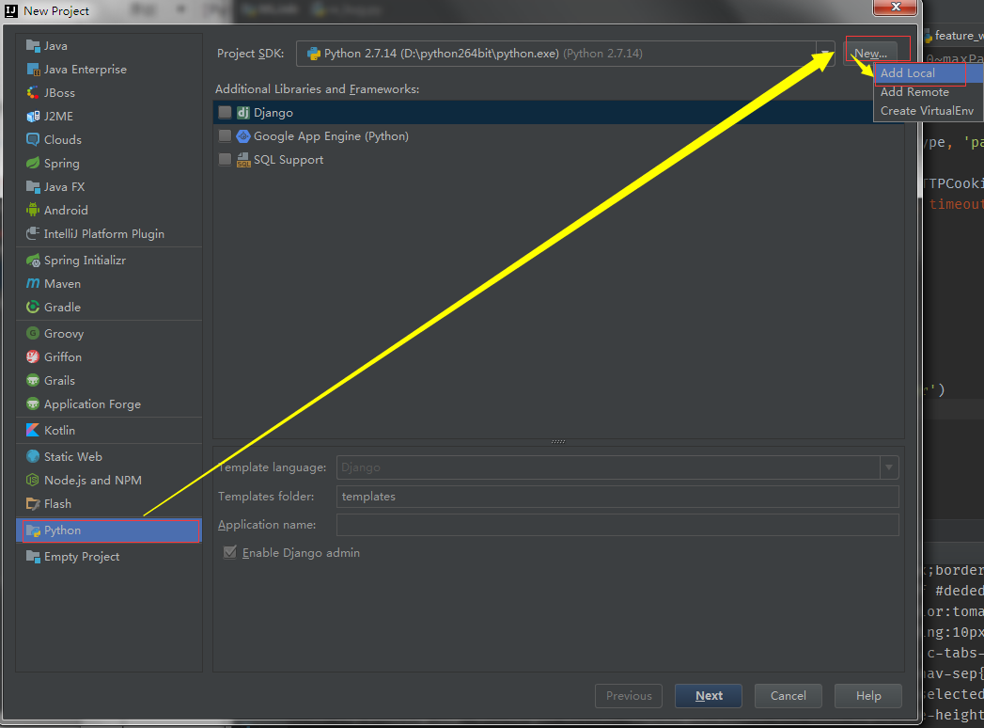Screen dimensions: 984x728
Task: Select the IntelliJ Platform Plugin icon
Action: [33, 233]
